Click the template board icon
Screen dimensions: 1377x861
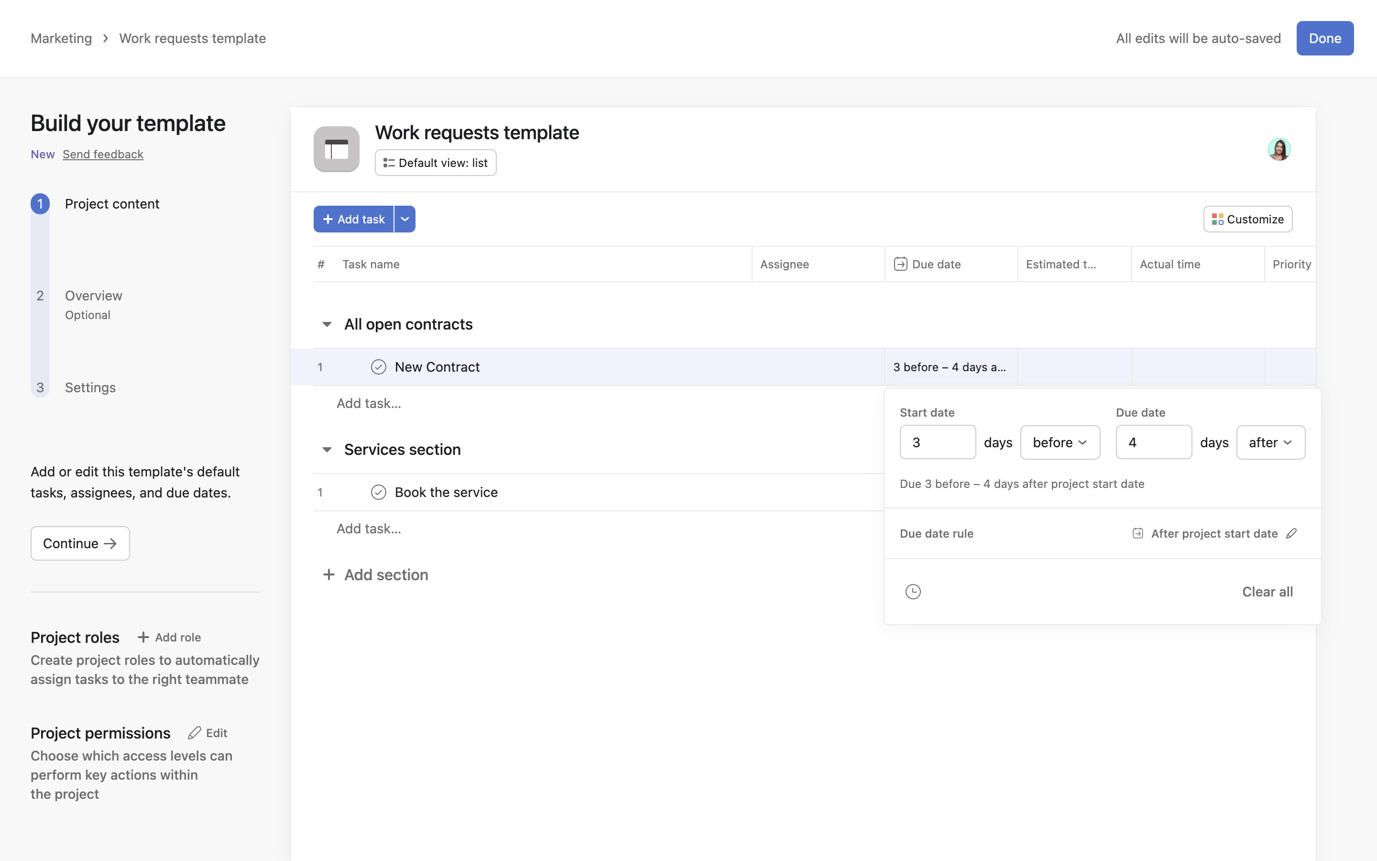pos(336,149)
